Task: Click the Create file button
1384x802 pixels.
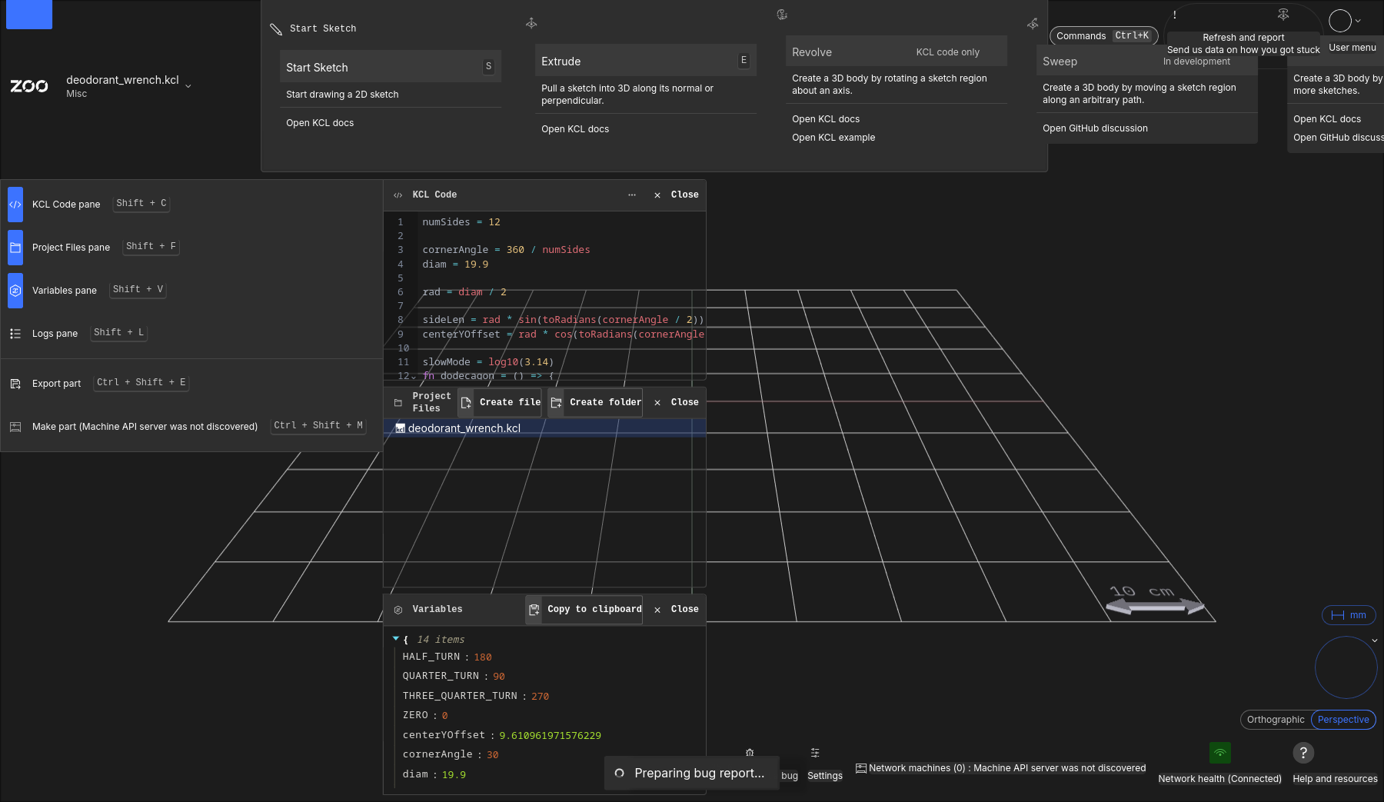Action: (500, 403)
